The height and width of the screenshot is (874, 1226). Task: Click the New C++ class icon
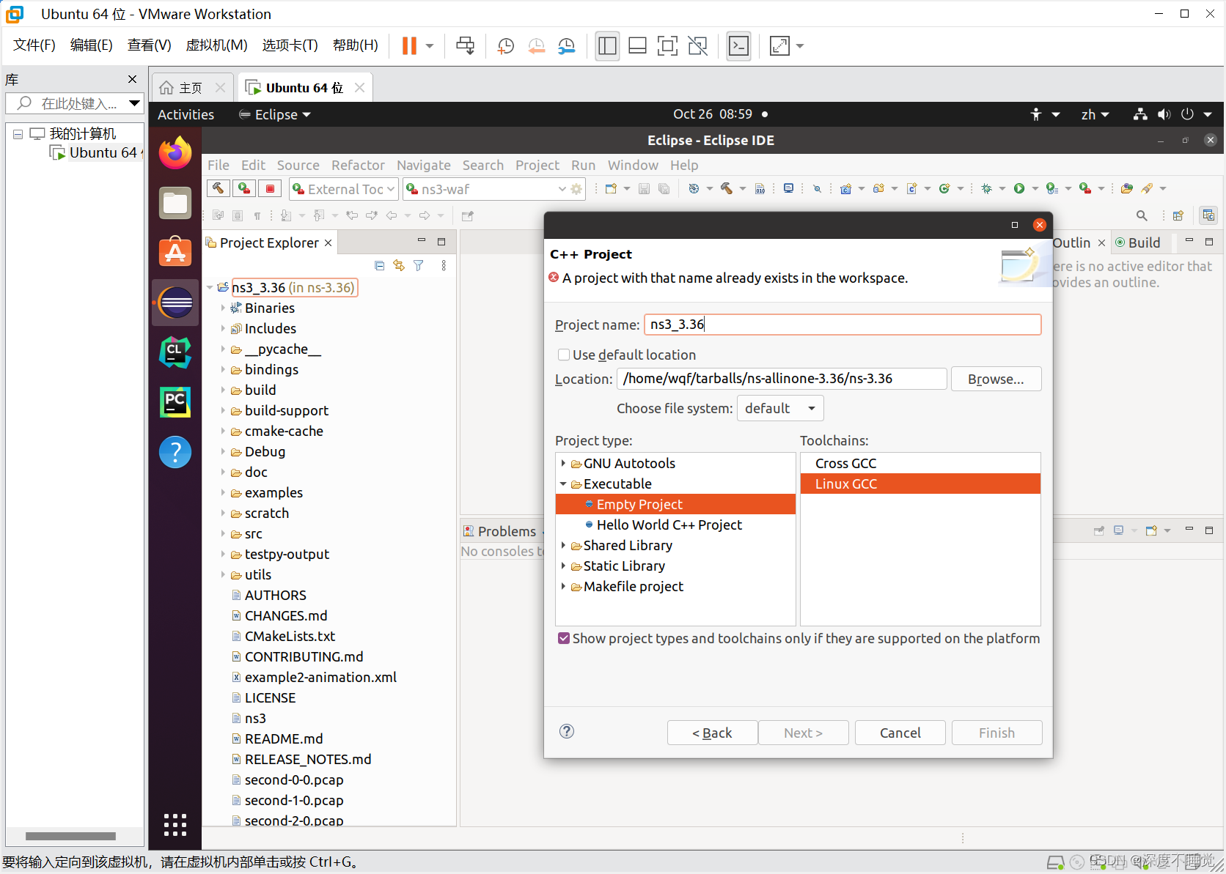944,188
